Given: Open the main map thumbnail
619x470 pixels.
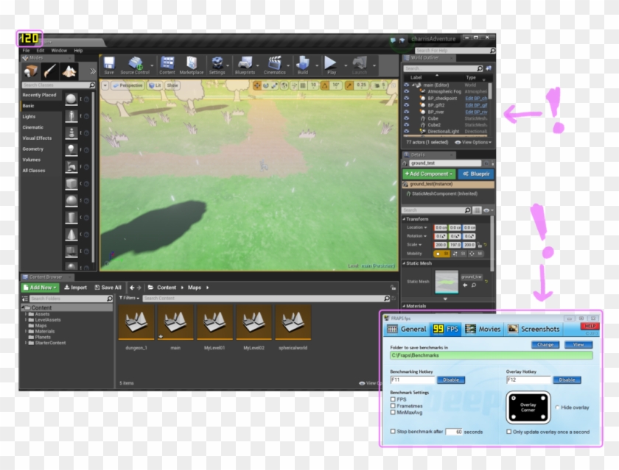Looking at the screenshot, I should [175, 324].
